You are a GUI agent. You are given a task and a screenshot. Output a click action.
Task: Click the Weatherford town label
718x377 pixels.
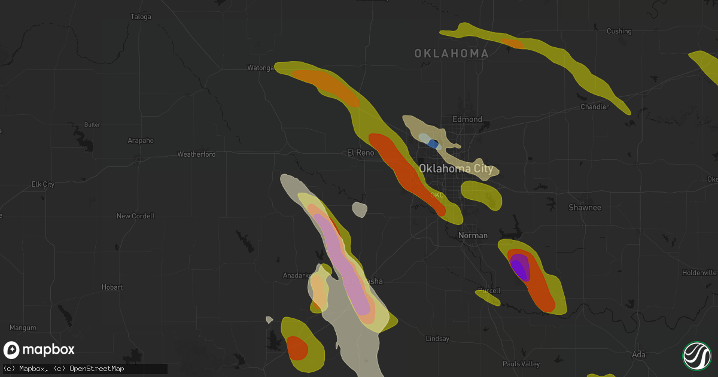[196, 154]
